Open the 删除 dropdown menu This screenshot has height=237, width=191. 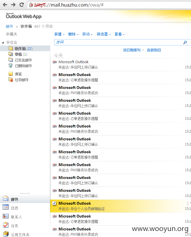pos(73,34)
